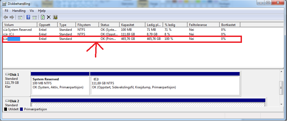This screenshot has height=121, width=287.
Task: Sort by the Volum column header
Action: (20, 25)
